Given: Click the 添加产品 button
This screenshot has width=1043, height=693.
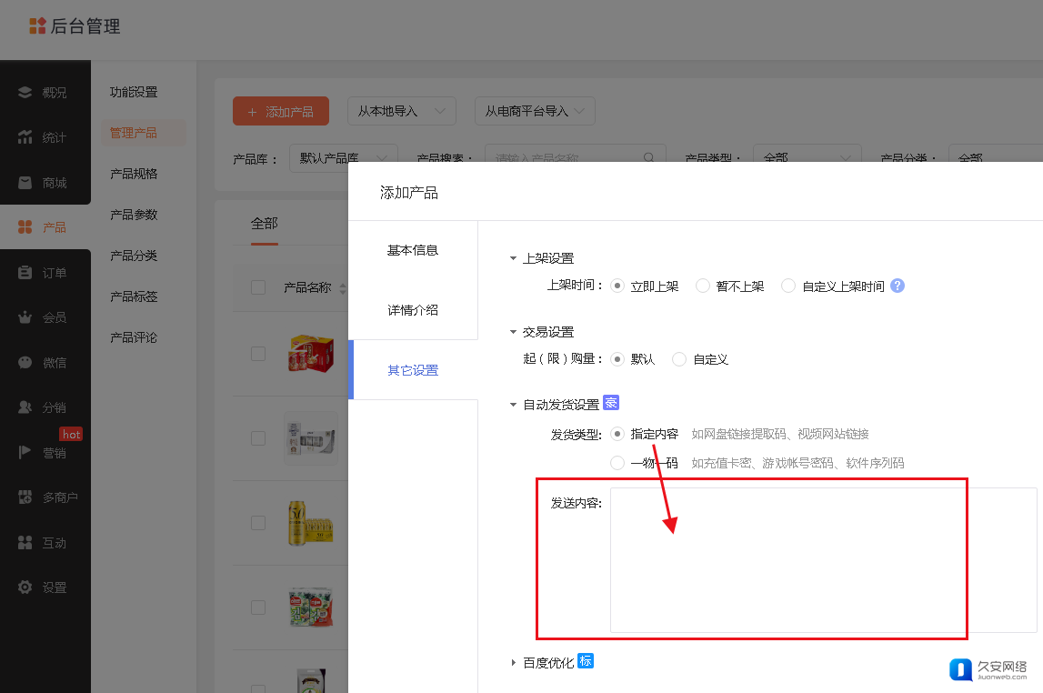Looking at the screenshot, I should (280, 111).
